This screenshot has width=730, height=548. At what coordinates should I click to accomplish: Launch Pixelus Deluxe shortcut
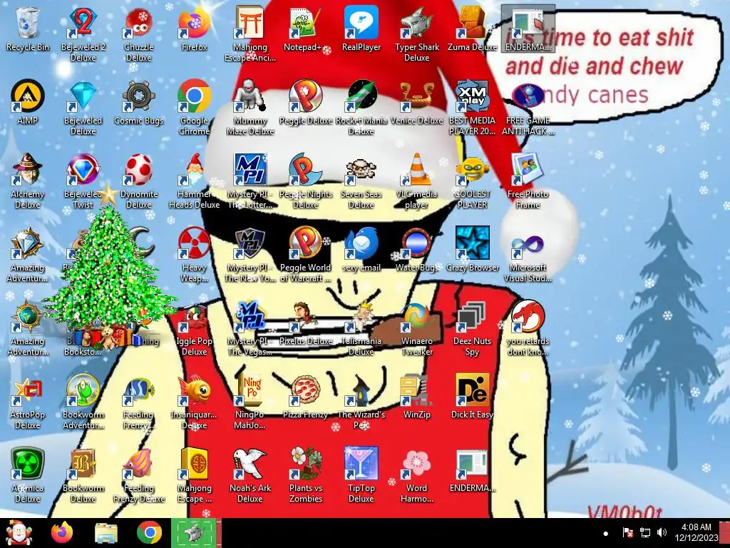305,323
